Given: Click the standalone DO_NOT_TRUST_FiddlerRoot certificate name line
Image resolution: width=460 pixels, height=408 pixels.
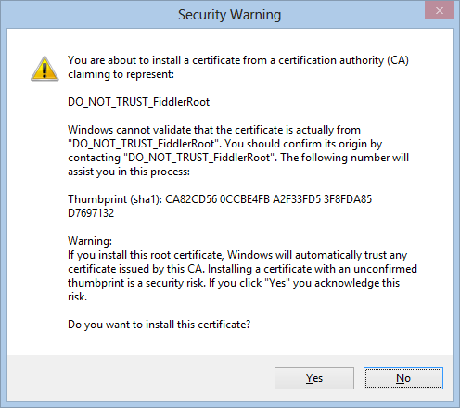Looking at the screenshot, I should tap(138, 102).
